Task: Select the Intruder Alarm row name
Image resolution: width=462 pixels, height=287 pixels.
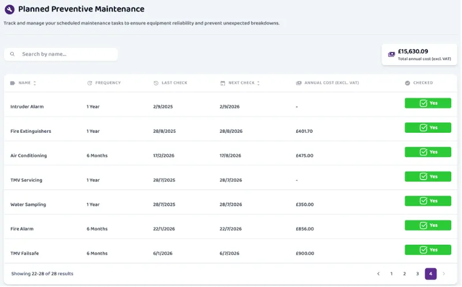Action: 27,107
